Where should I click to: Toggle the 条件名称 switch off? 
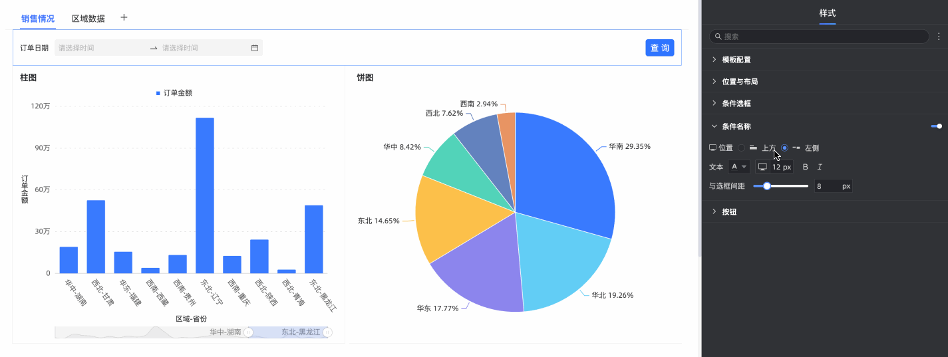tap(936, 126)
